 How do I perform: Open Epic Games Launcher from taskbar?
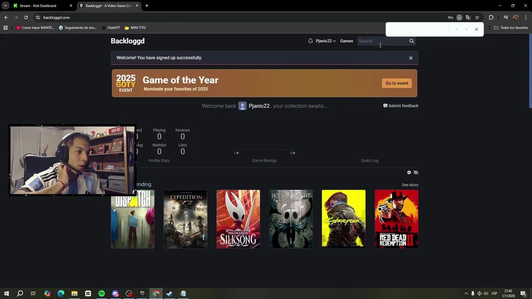tap(142, 294)
